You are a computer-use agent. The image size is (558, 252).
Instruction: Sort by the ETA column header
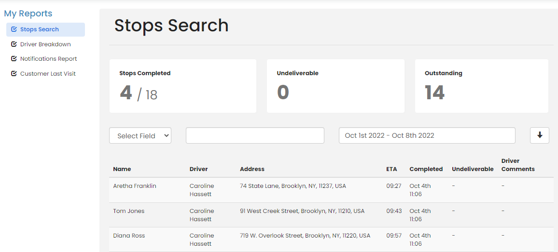(391, 169)
